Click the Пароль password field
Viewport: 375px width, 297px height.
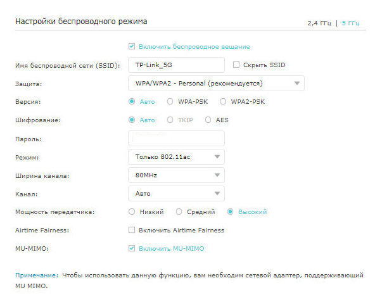click(176, 138)
